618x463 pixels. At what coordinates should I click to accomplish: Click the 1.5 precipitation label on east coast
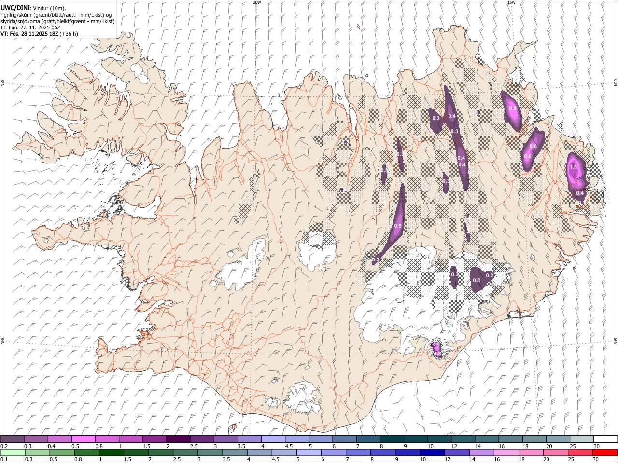[574, 167]
